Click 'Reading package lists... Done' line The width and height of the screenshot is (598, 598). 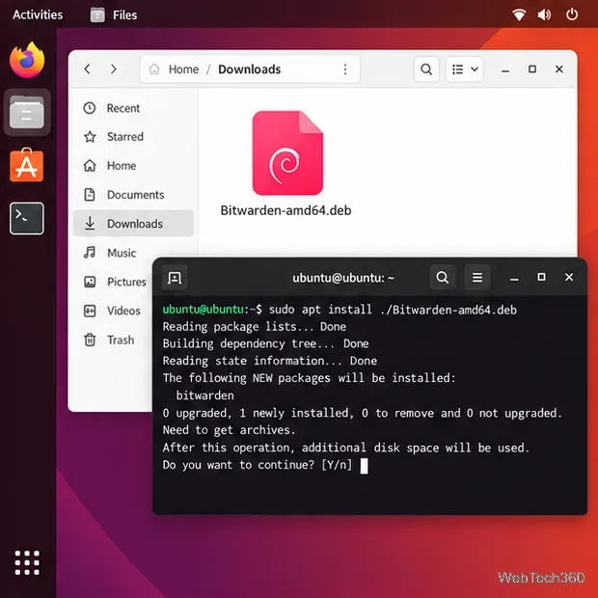coord(255,327)
